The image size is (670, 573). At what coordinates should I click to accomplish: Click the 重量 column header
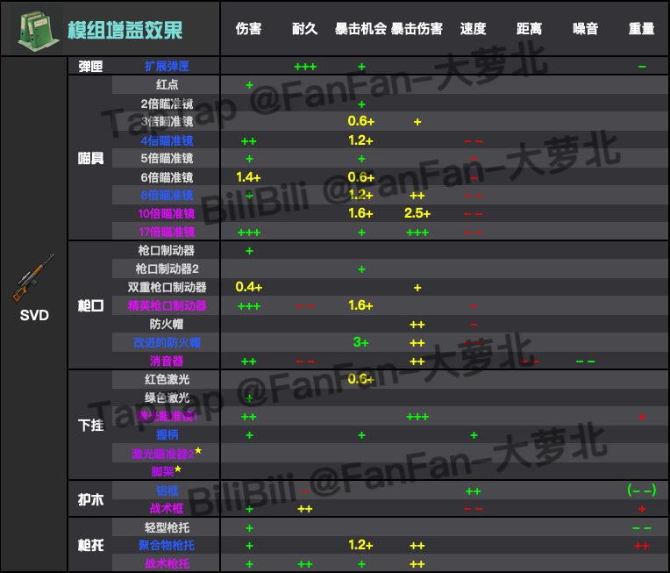click(641, 29)
